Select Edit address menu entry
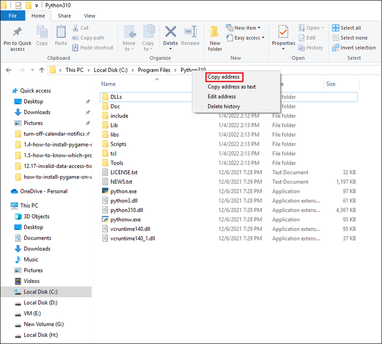382x344 pixels. [x=222, y=96]
